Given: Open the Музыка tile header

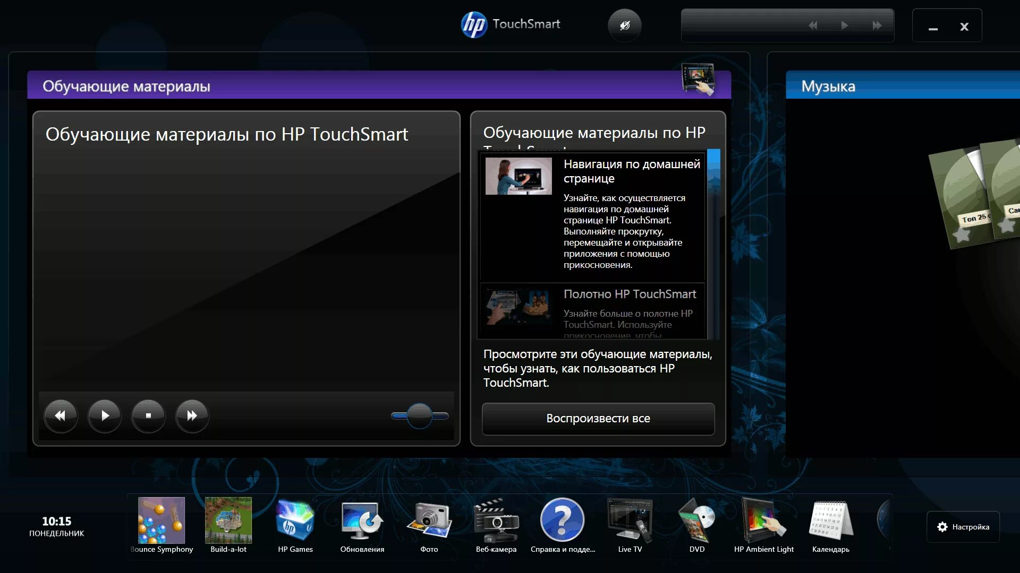Looking at the screenshot, I should tap(903, 85).
